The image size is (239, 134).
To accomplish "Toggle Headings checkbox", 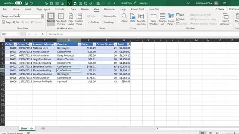I will pos(102,22).
